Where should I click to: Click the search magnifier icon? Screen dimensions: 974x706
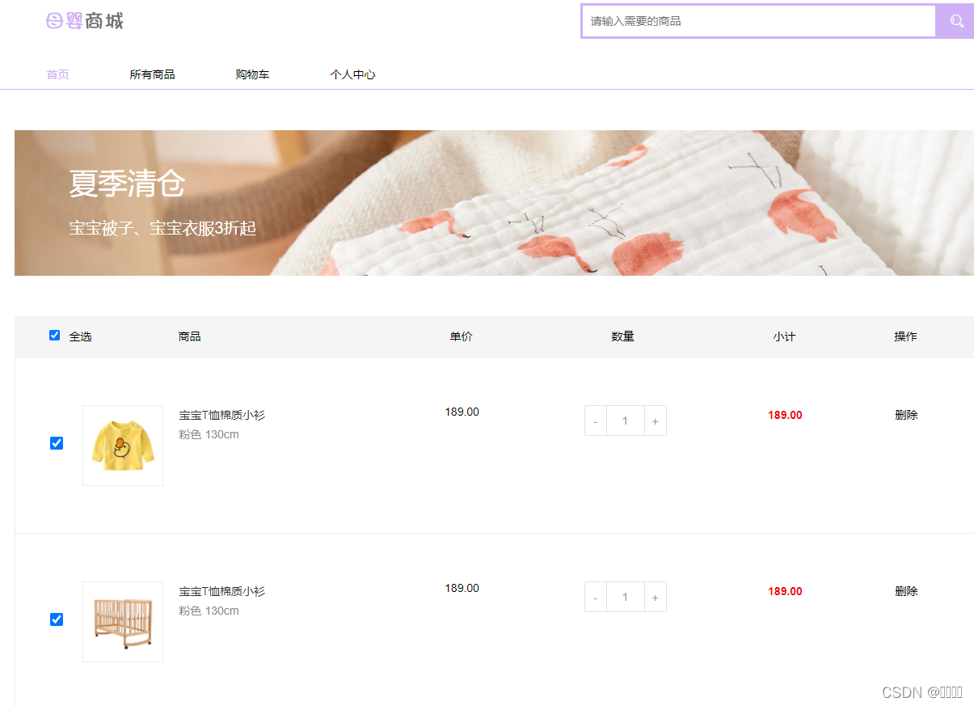pyautogui.click(x=955, y=21)
